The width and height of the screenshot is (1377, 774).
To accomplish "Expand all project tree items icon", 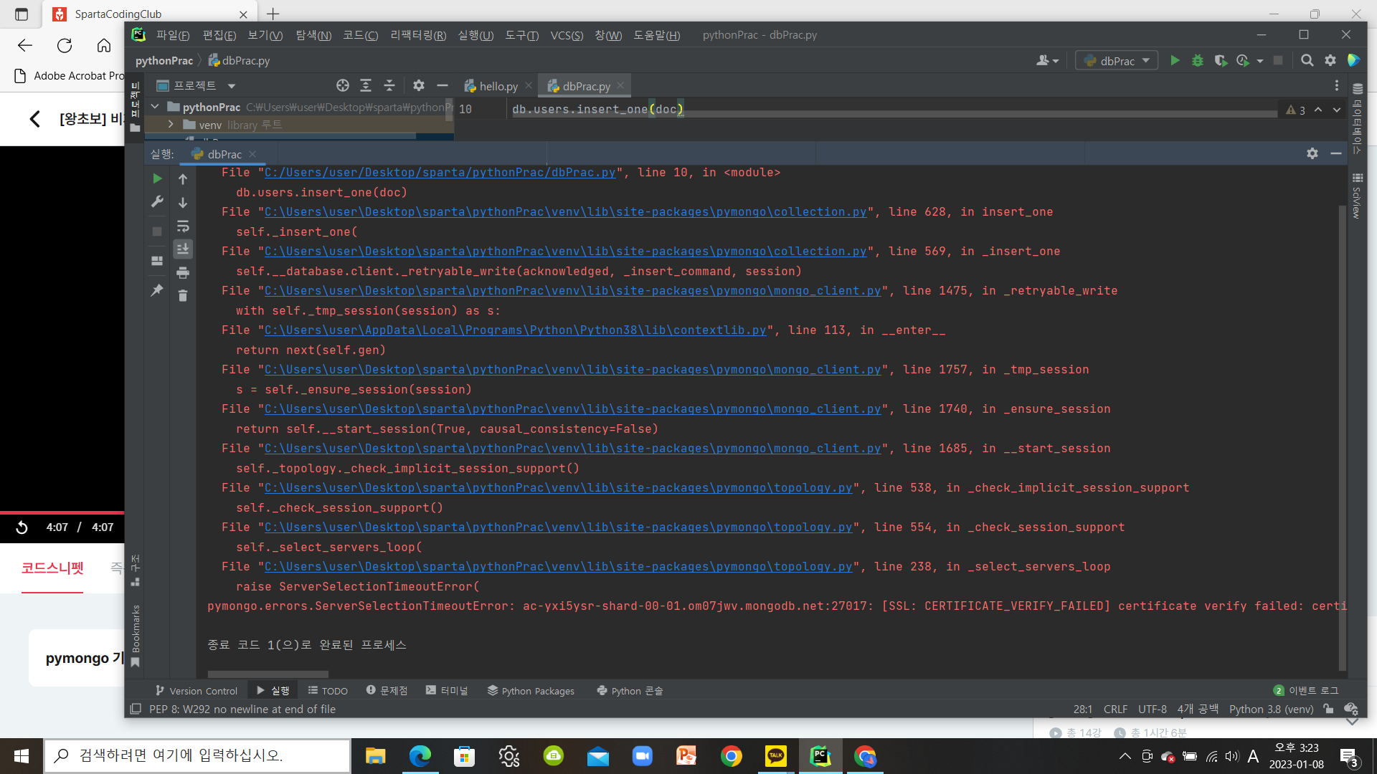I will coord(366,86).
